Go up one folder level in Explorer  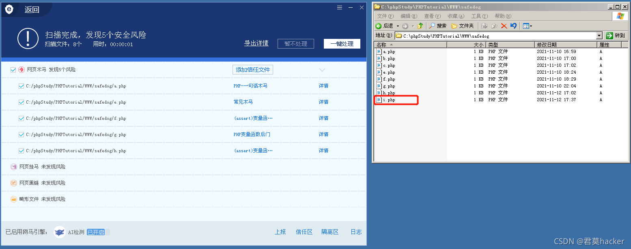[420, 26]
